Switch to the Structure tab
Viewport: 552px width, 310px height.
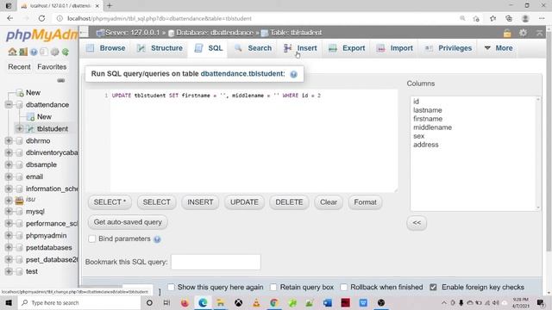160,48
